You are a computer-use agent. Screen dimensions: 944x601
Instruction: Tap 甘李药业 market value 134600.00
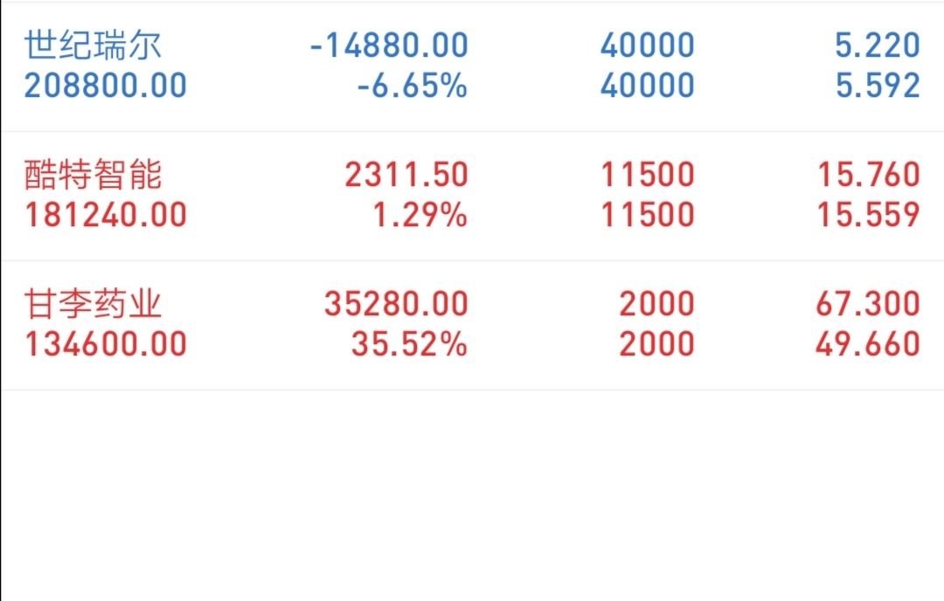(x=105, y=344)
